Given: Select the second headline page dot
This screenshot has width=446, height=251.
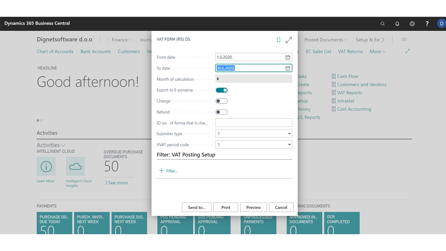Looking at the screenshot, I should click(x=41, y=120).
